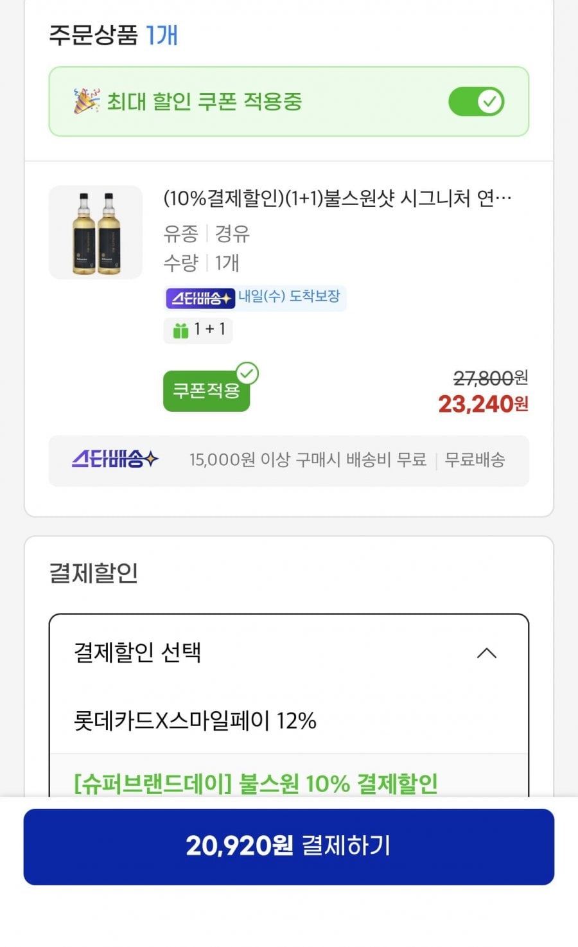Choose the 슈퍼브랜드데이 불스원 10% payment discount
This screenshot has width=578, height=947.
[256, 783]
